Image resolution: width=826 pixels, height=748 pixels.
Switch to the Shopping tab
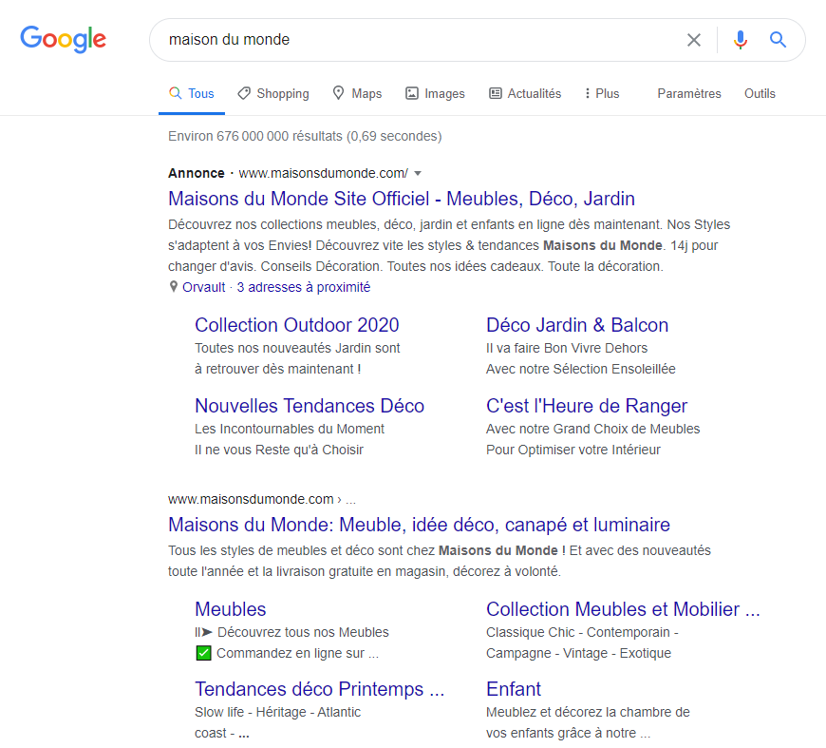(x=272, y=93)
